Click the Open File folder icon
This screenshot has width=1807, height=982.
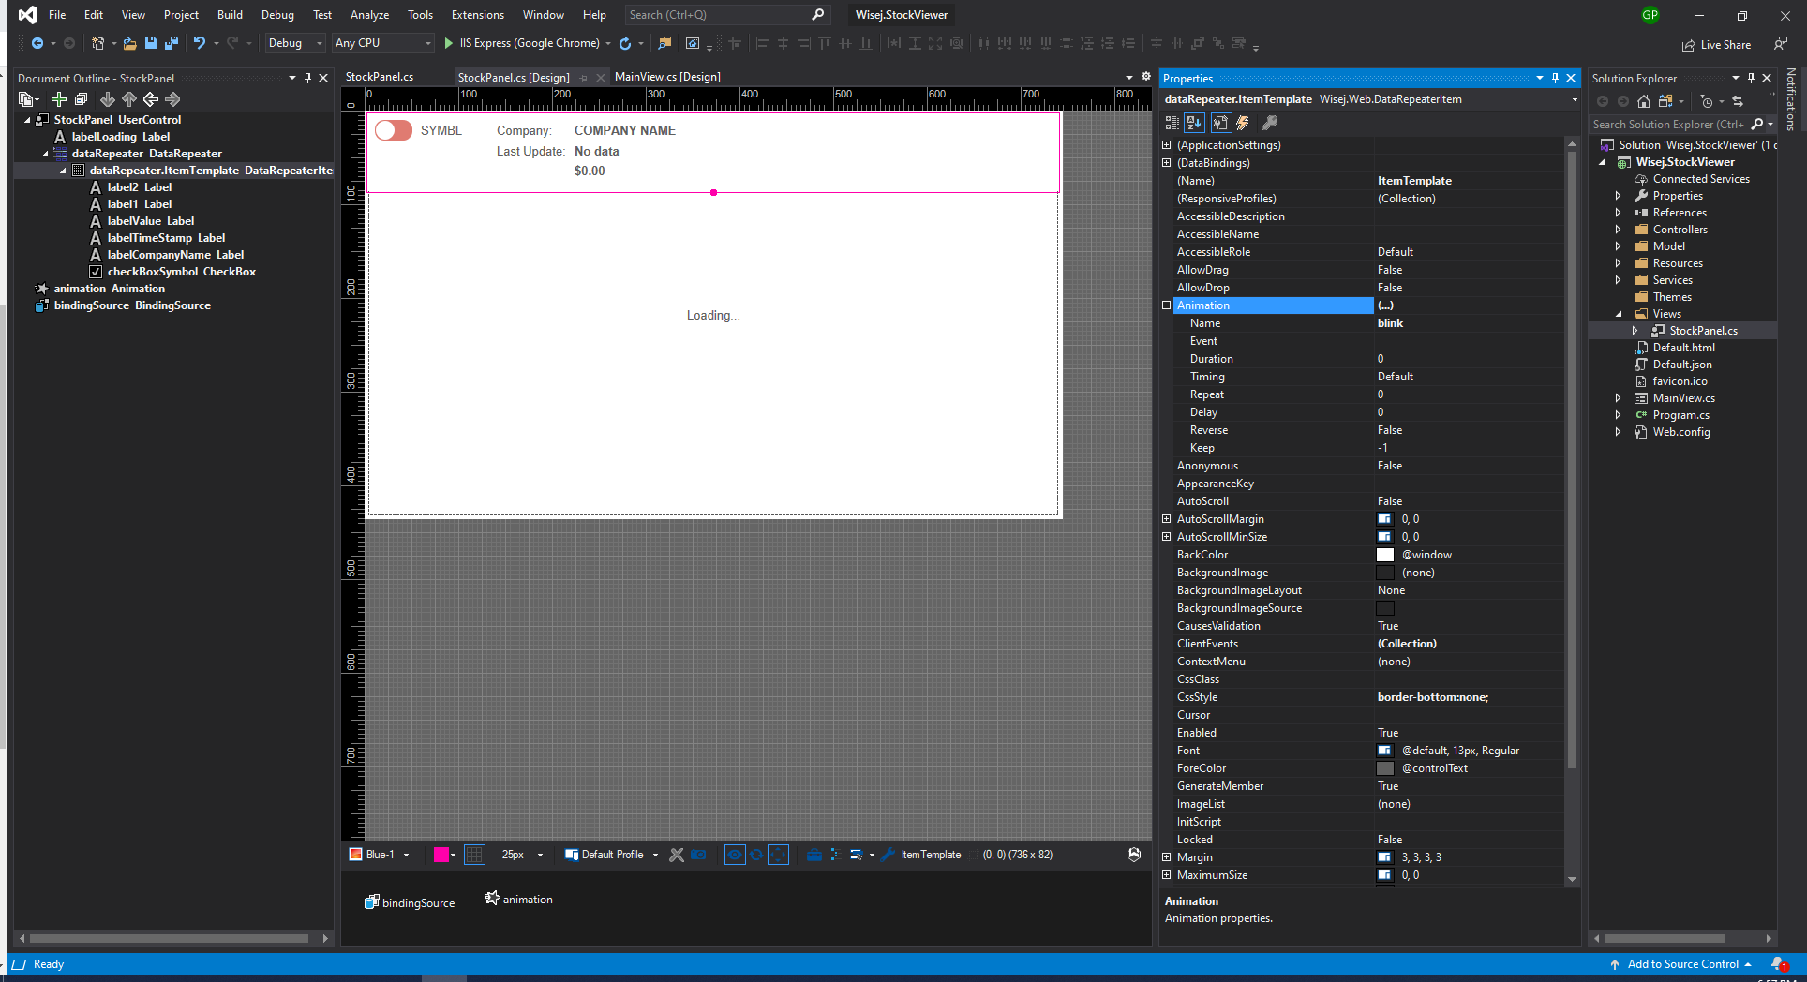pos(129,43)
